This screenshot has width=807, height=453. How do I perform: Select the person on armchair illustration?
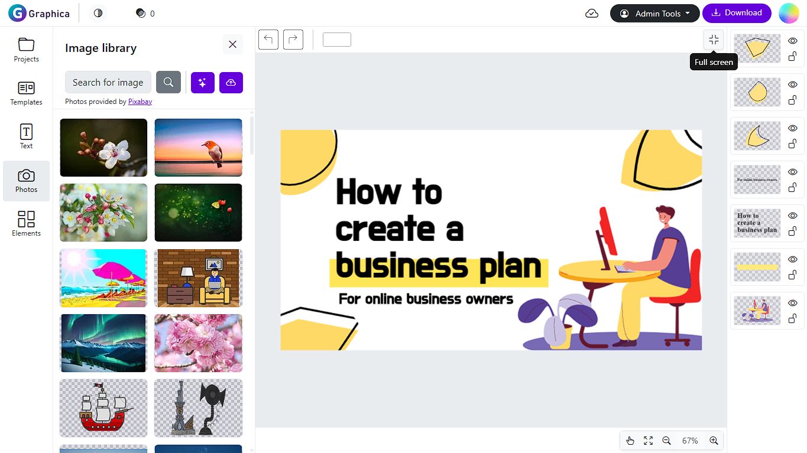[198, 278]
